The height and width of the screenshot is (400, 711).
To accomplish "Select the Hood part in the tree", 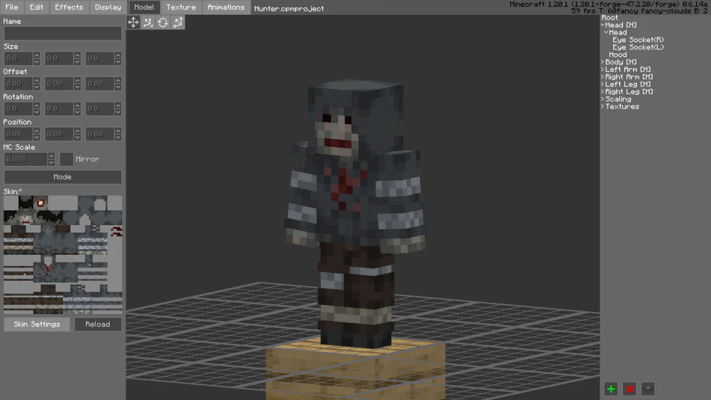I will click(x=618, y=55).
